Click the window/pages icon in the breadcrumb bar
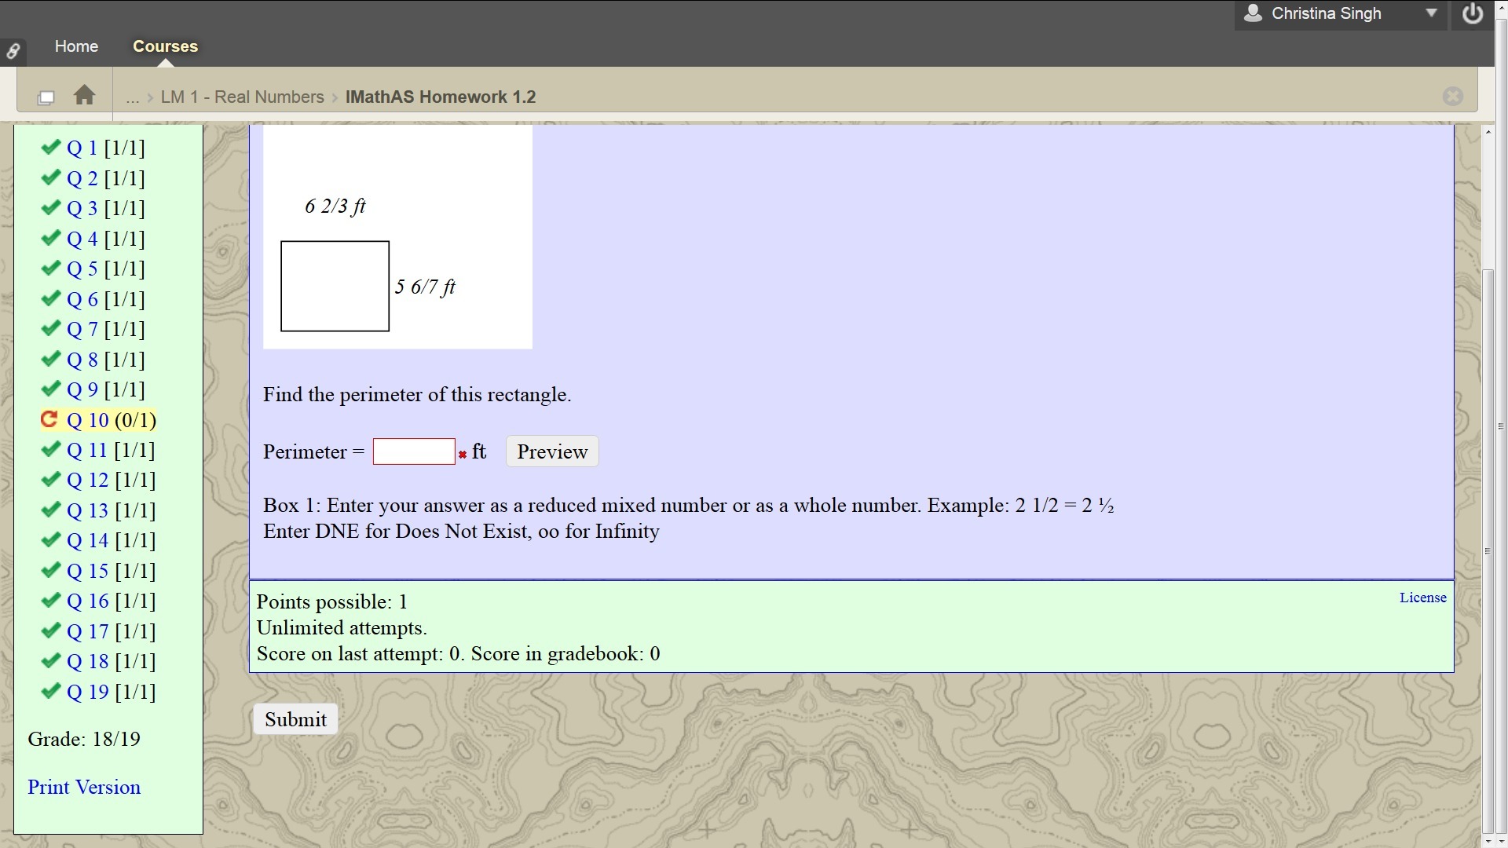Viewport: 1508px width, 848px height. click(46, 97)
